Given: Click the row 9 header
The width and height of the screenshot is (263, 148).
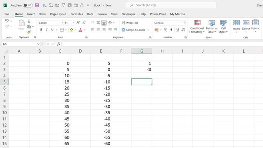Looking at the screenshot, I should coord(5,106).
